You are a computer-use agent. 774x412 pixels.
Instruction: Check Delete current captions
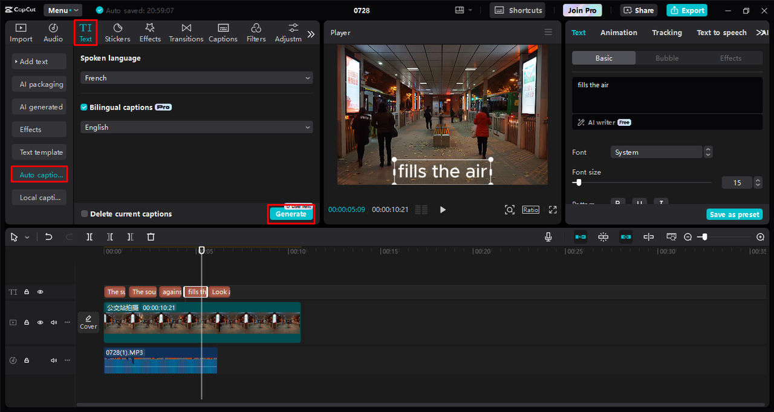[x=84, y=214]
